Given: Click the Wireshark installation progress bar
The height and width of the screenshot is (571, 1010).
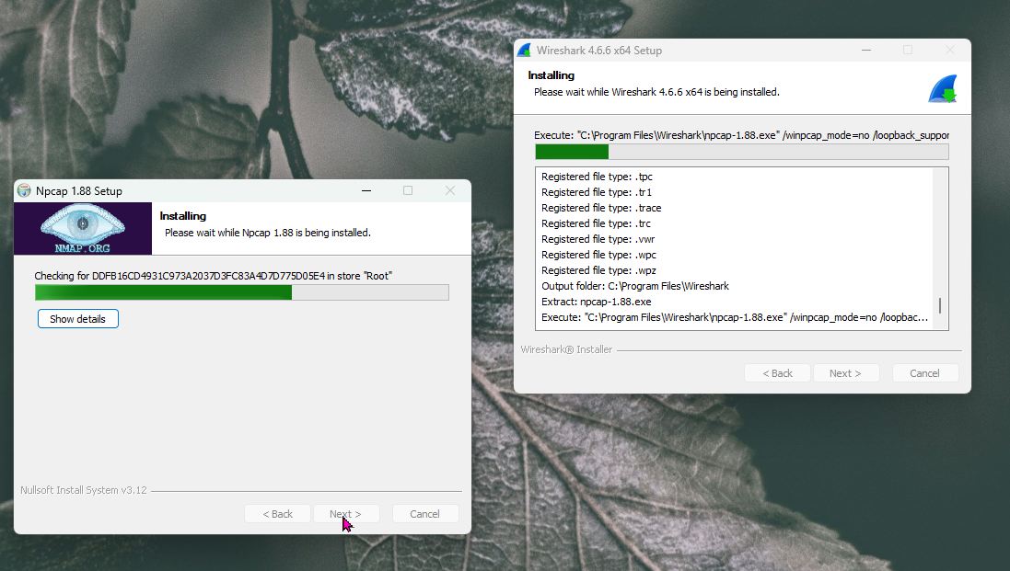Looking at the screenshot, I should tap(741, 152).
